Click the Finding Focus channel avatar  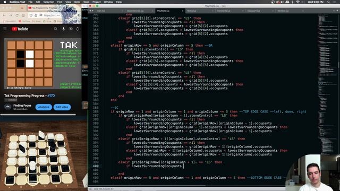(x=8, y=107)
